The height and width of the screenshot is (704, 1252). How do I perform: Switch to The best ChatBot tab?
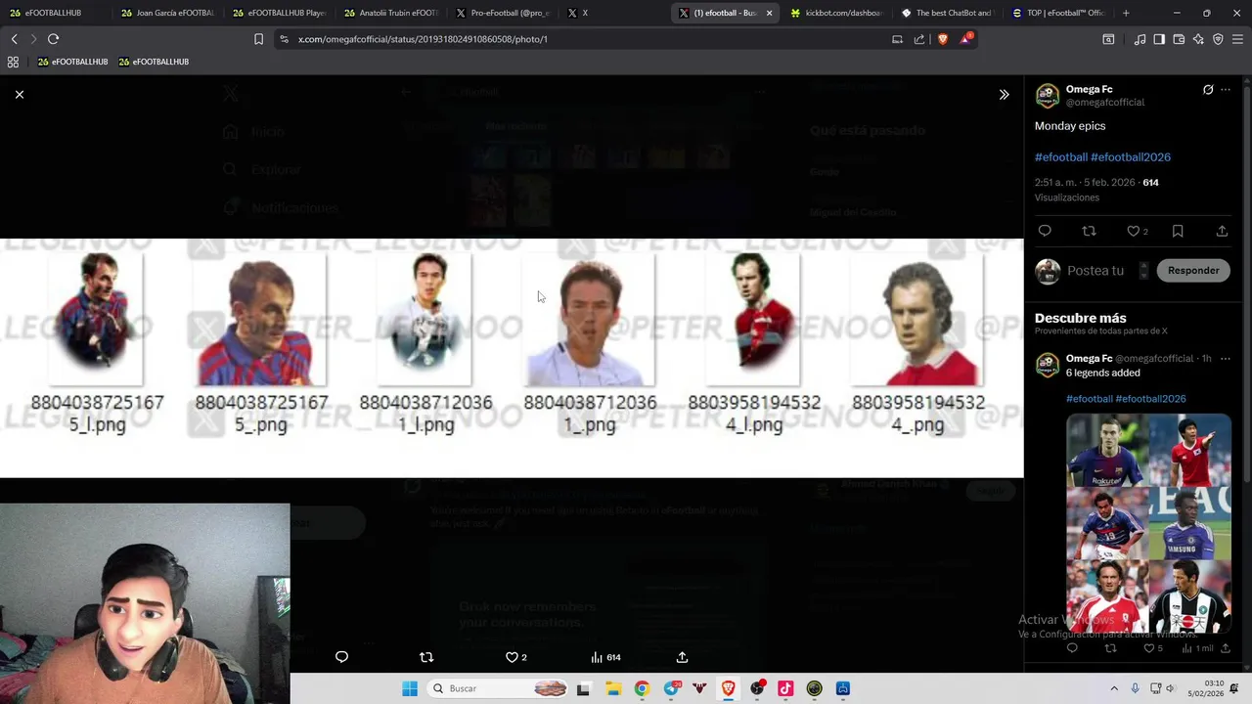point(947,13)
